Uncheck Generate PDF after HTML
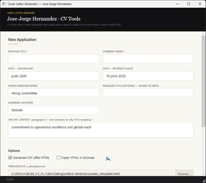 click(x=10, y=158)
